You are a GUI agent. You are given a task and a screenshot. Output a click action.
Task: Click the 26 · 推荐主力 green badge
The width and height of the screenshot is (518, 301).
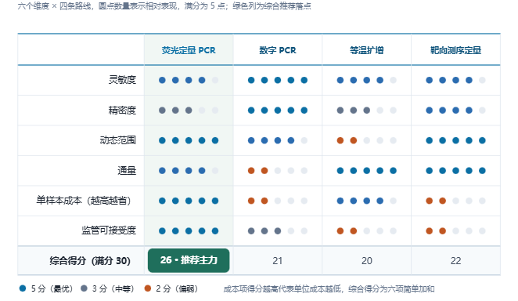click(189, 260)
